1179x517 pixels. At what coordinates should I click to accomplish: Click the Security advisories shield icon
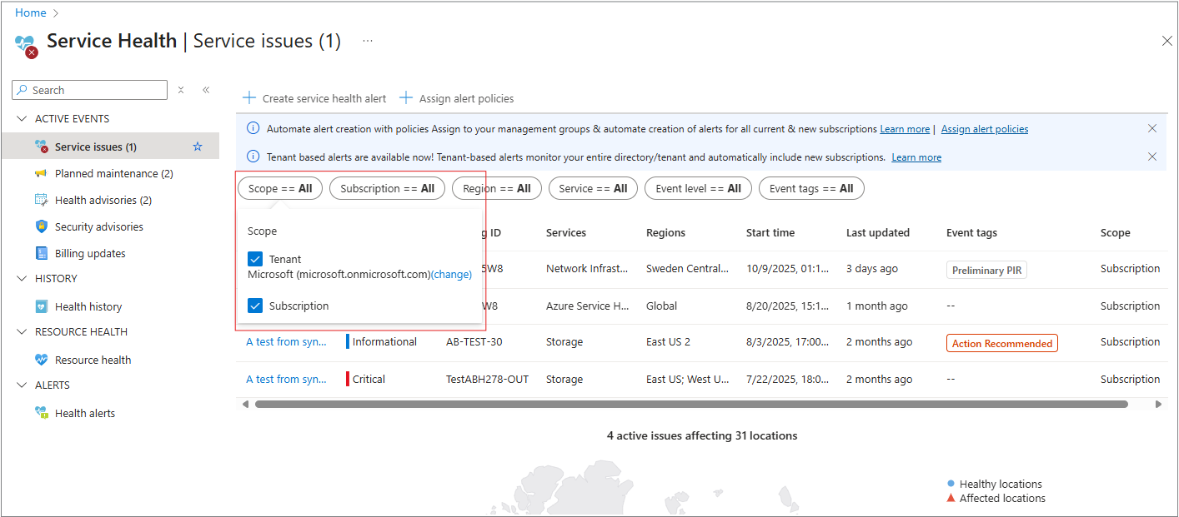42,226
